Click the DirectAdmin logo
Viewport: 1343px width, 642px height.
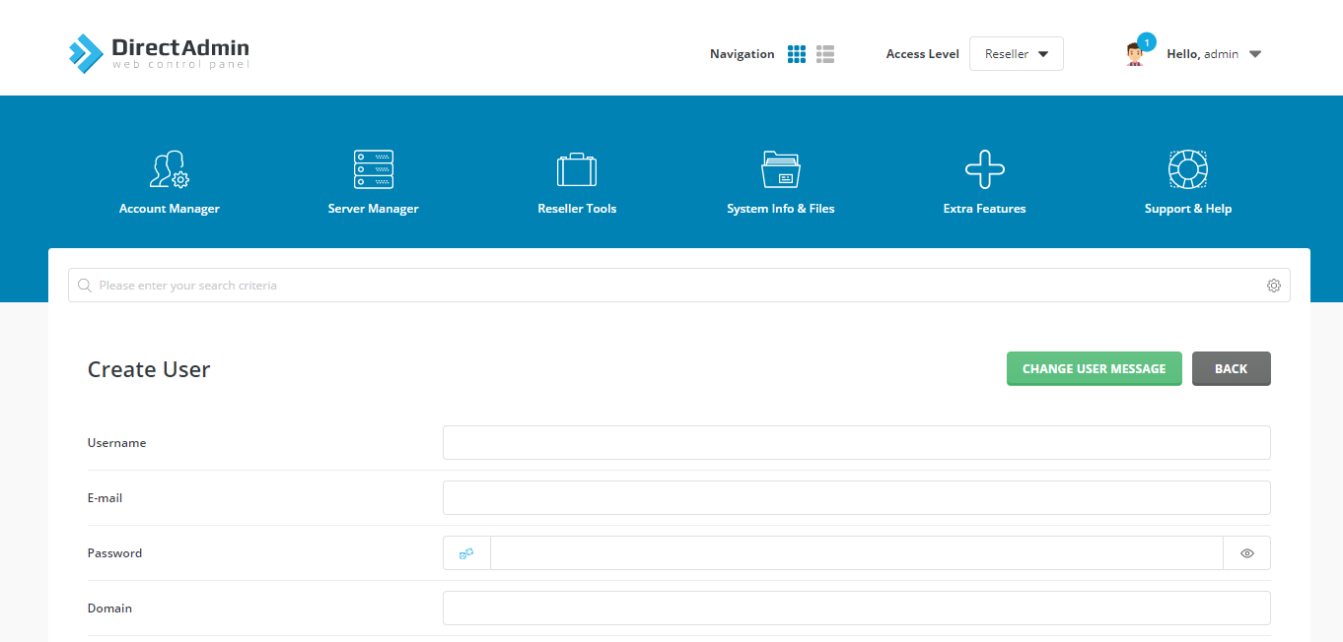pyautogui.click(x=159, y=53)
